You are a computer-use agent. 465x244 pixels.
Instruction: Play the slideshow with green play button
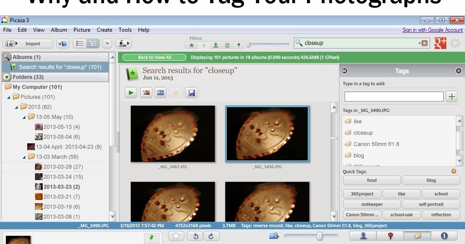click(x=131, y=93)
